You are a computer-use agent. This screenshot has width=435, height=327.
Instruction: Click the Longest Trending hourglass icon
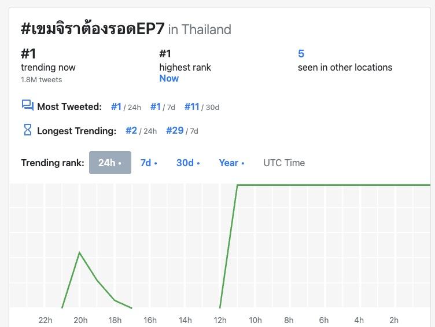[x=27, y=130]
